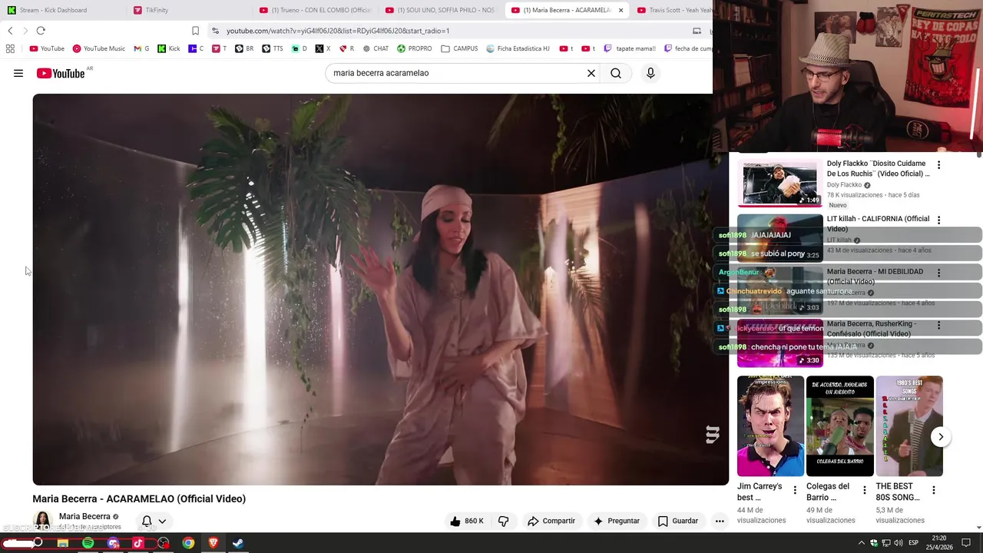983x553 pixels.
Task: Bookmark this page with the bookmark icon
Action: pos(195,31)
